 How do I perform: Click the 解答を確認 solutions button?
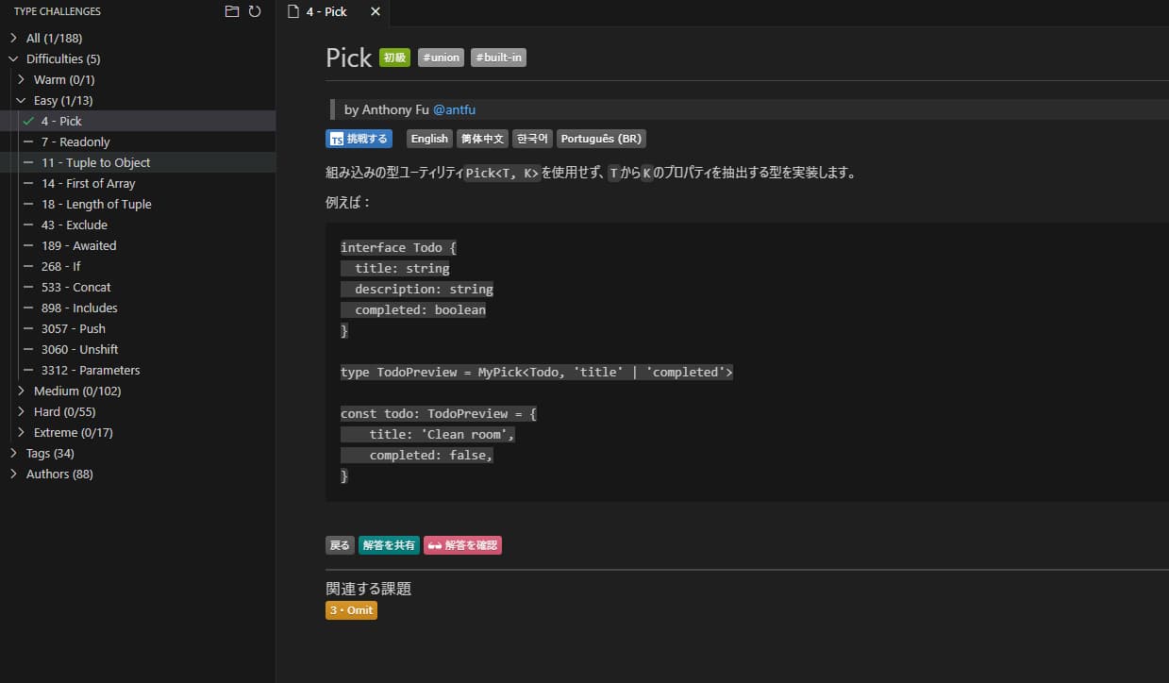point(462,545)
